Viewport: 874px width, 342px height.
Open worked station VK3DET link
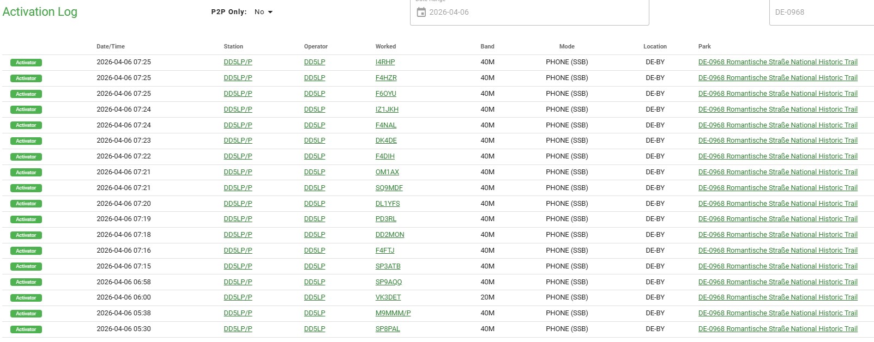[x=388, y=297]
